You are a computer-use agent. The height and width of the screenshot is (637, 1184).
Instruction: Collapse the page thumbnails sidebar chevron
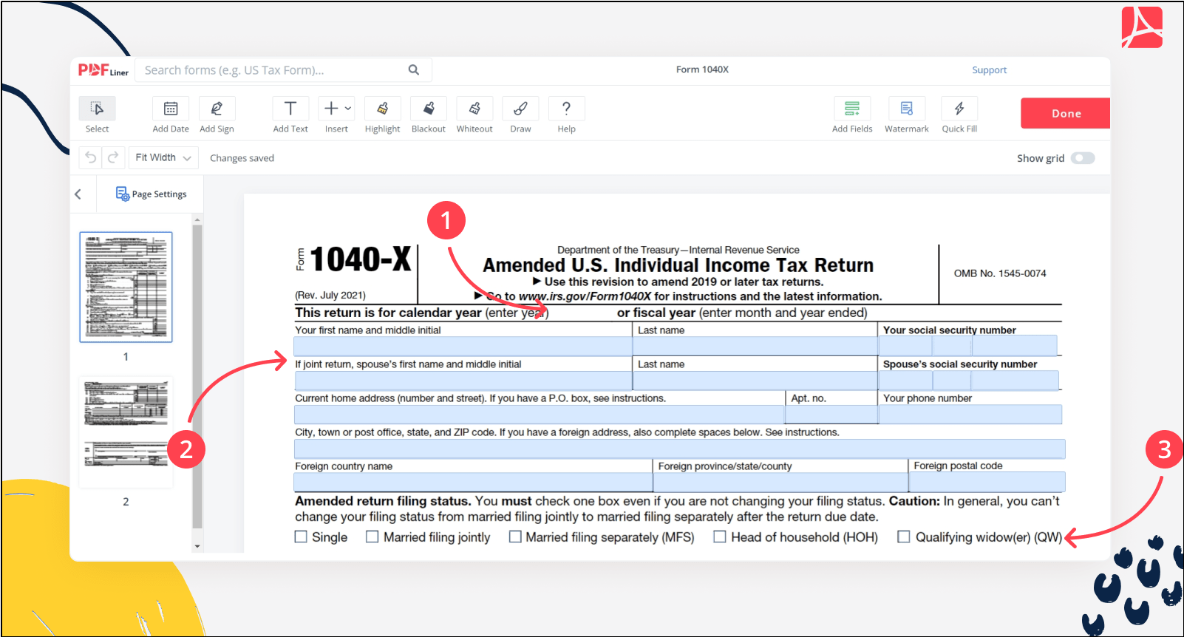point(78,194)
